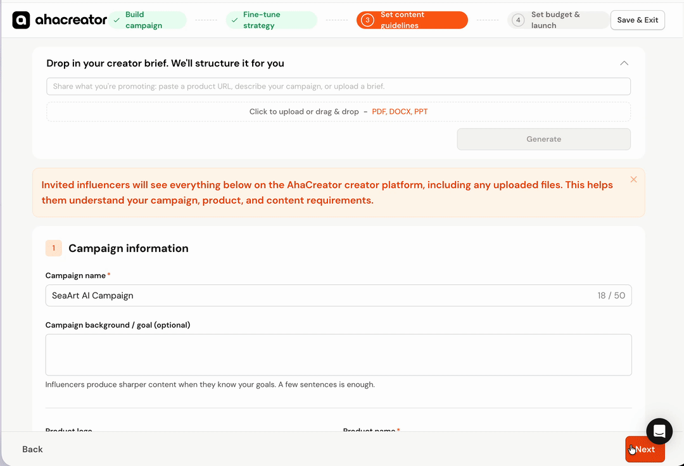Click the ahacreator wordmark text
Viewport: 684px width, 466px height.
point(71,20)
